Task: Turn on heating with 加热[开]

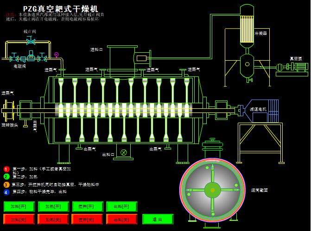Action: pyautogui.click(x=53, y=206)
